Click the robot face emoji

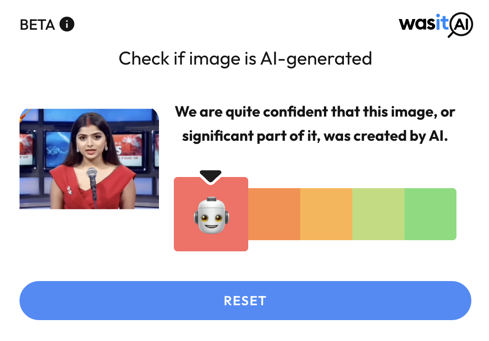coord(211,215)
